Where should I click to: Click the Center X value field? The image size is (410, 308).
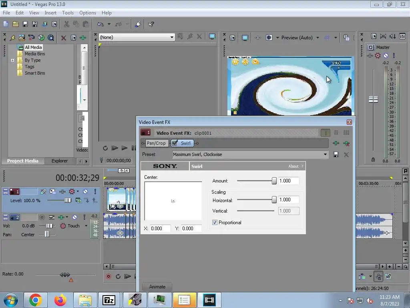[x=160, y=228]
